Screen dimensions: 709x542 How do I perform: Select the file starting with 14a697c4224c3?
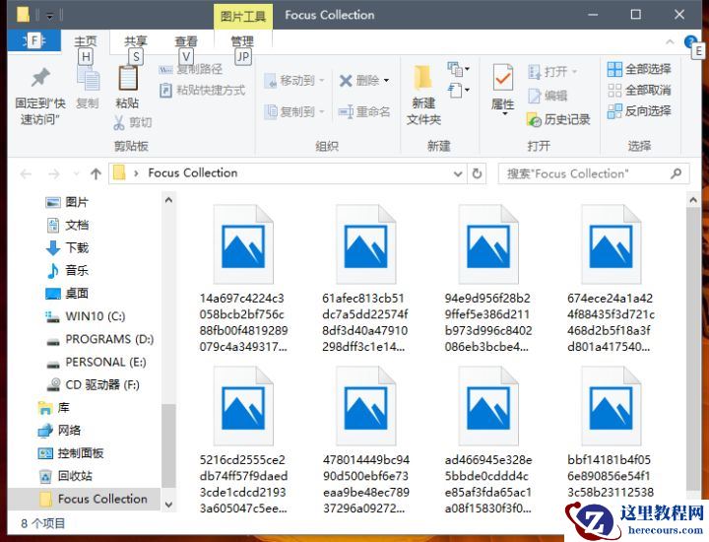(x=243, y=278)
